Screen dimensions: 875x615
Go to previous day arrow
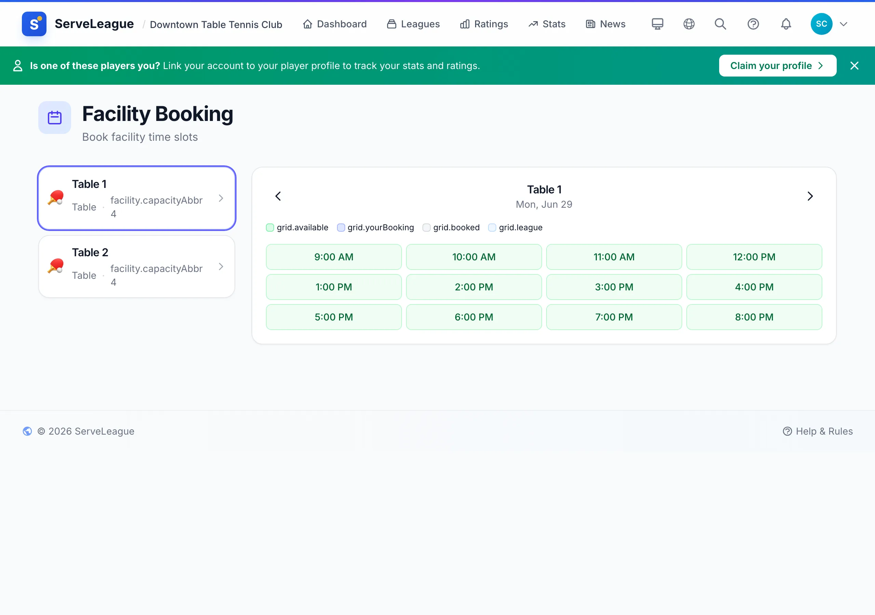click(x=278, y=196)
